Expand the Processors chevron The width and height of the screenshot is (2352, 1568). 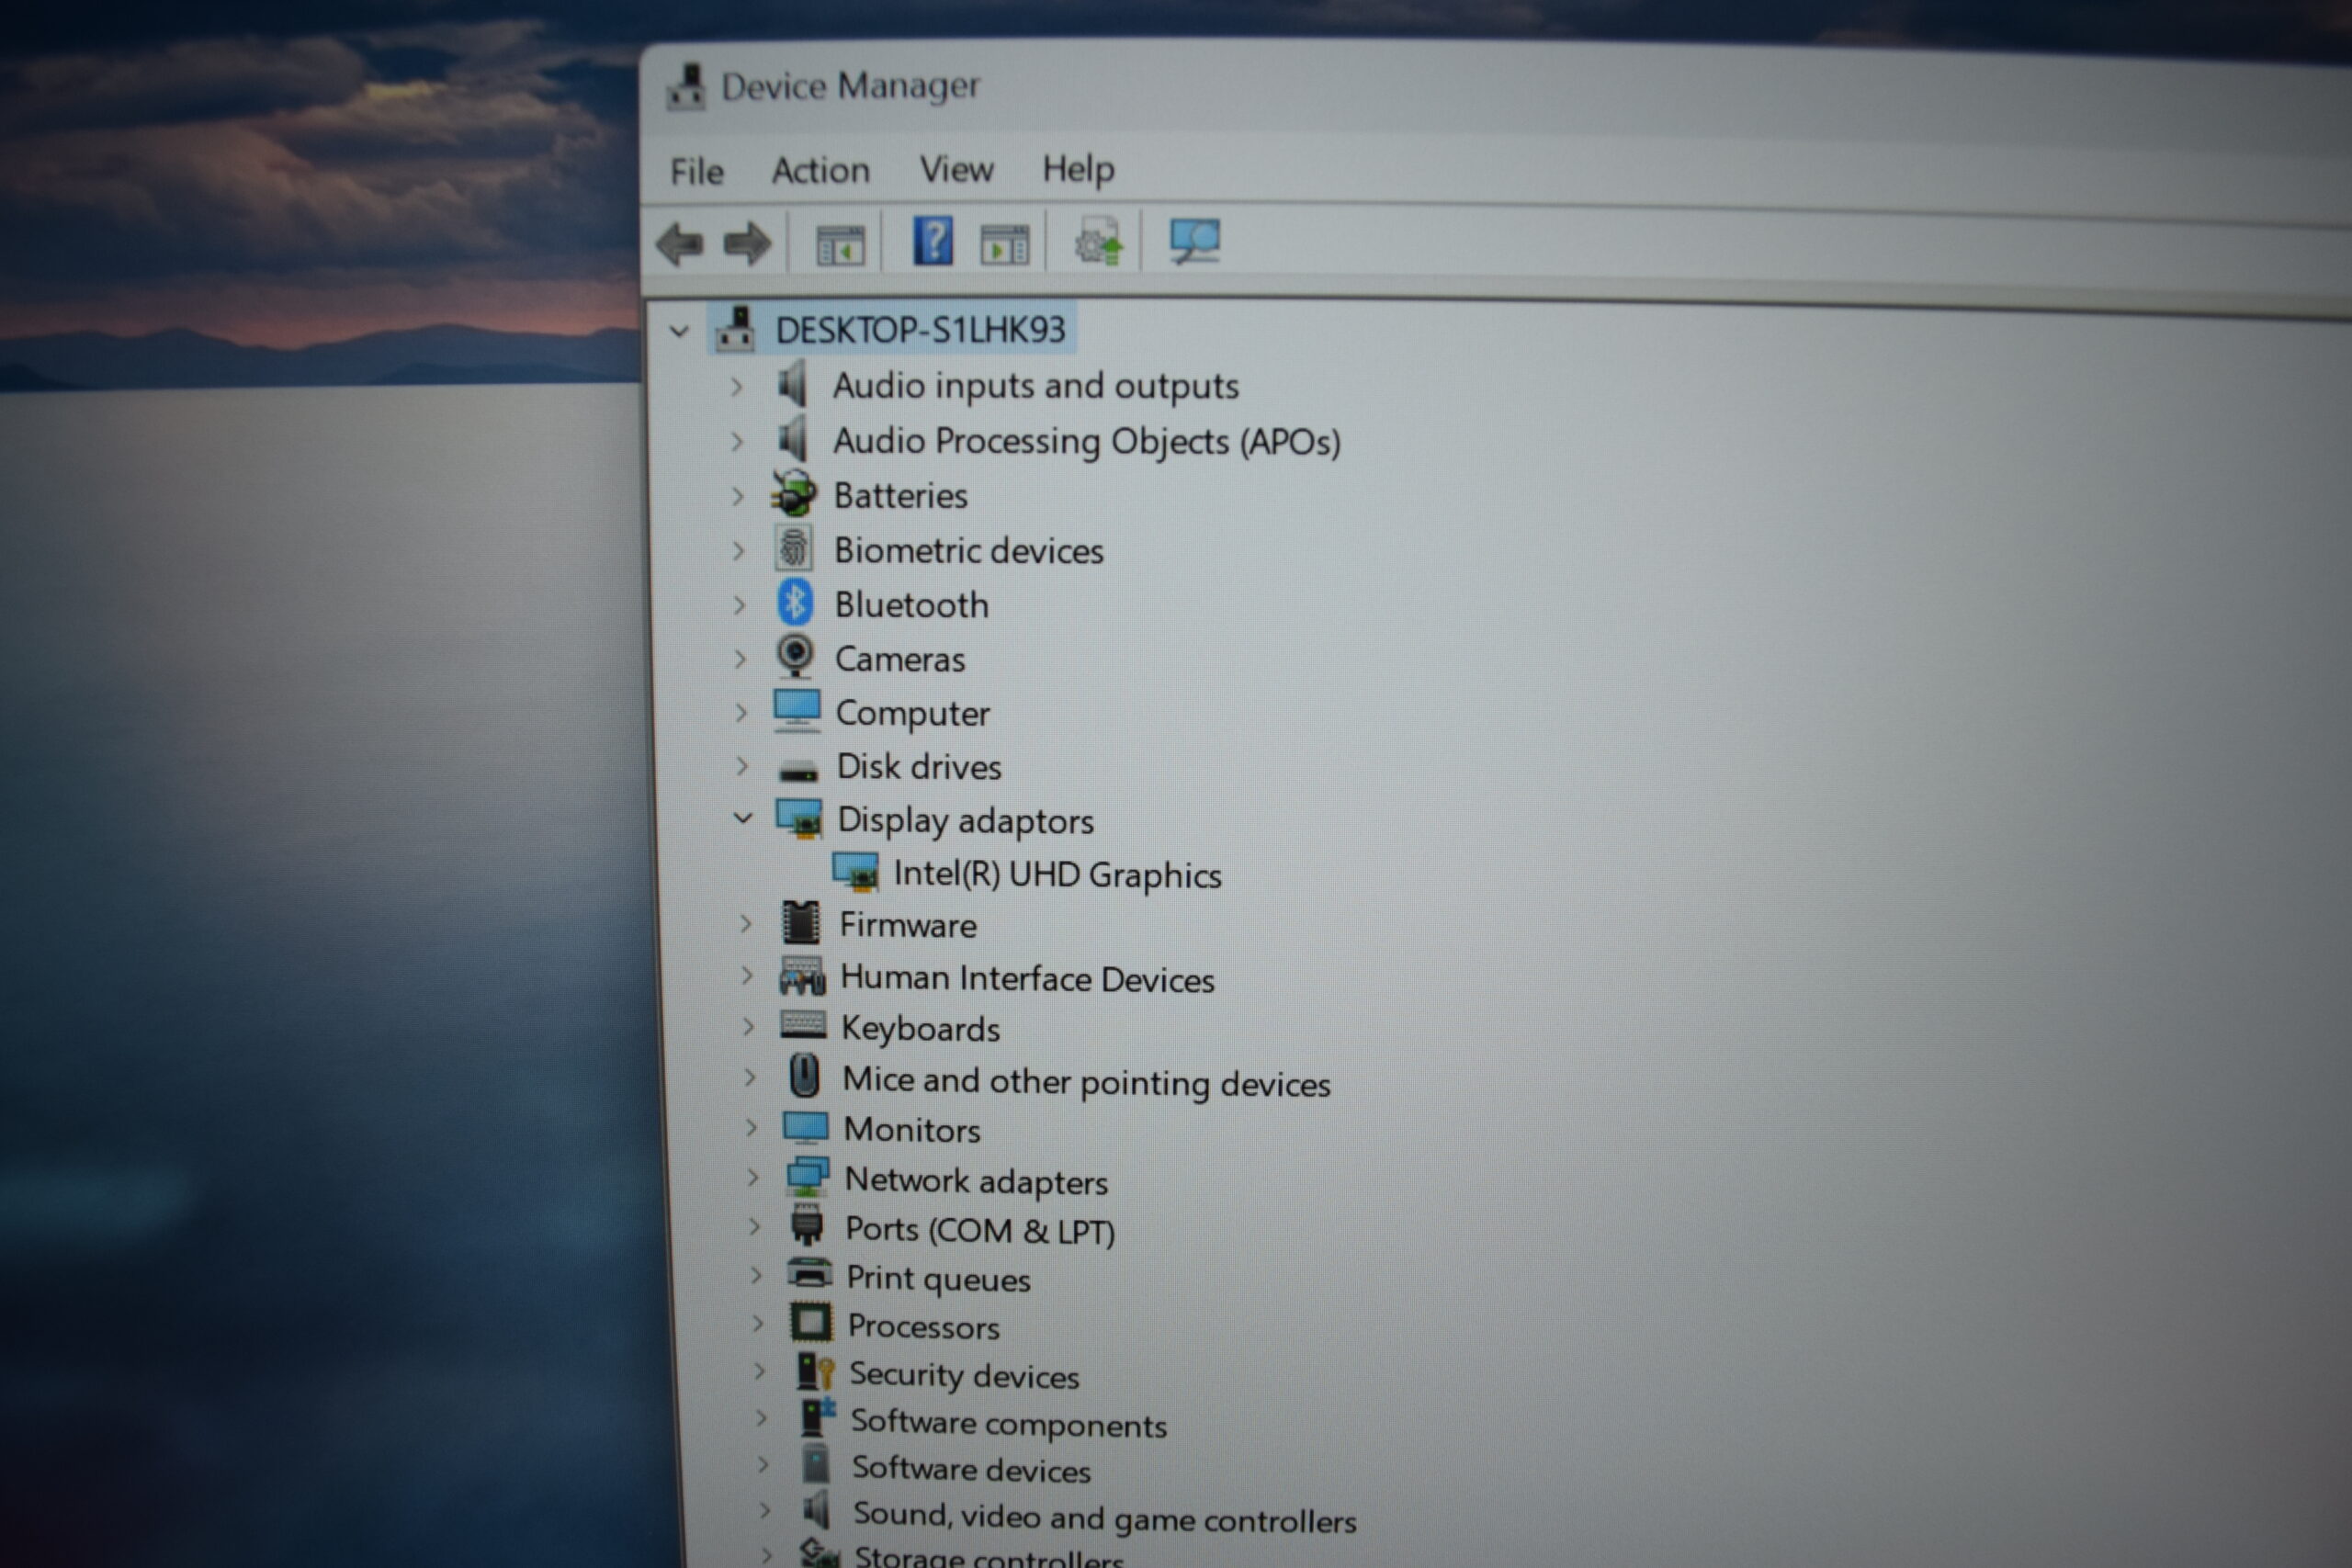758,1324
